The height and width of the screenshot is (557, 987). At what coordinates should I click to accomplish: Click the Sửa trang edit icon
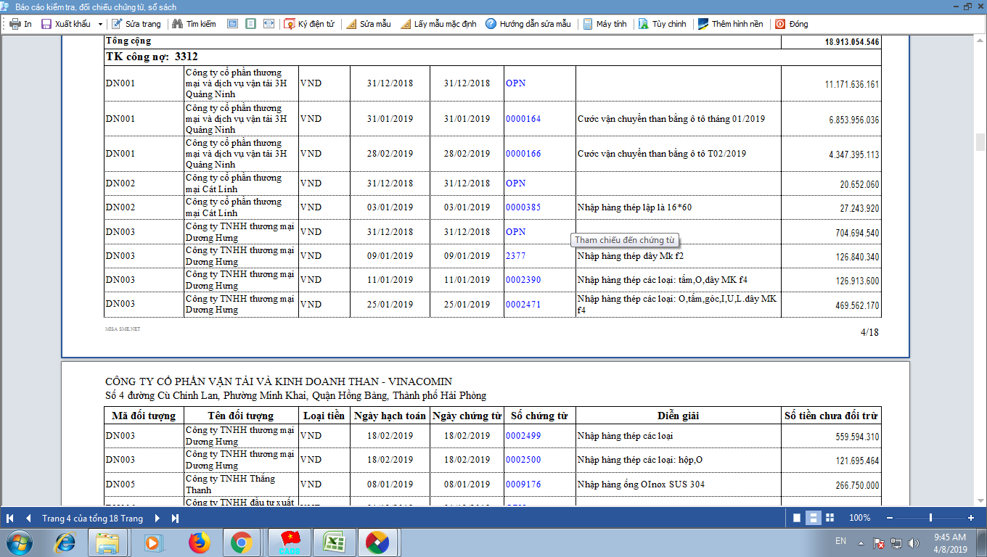pos(117,24)
